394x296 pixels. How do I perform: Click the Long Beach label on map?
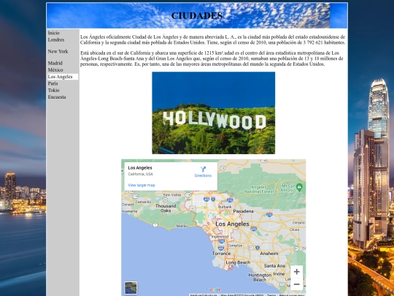[238, 262]
